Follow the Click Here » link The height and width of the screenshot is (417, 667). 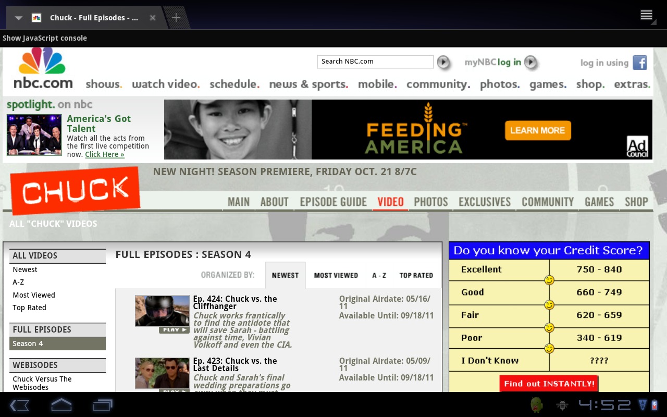tap(105, 154)
